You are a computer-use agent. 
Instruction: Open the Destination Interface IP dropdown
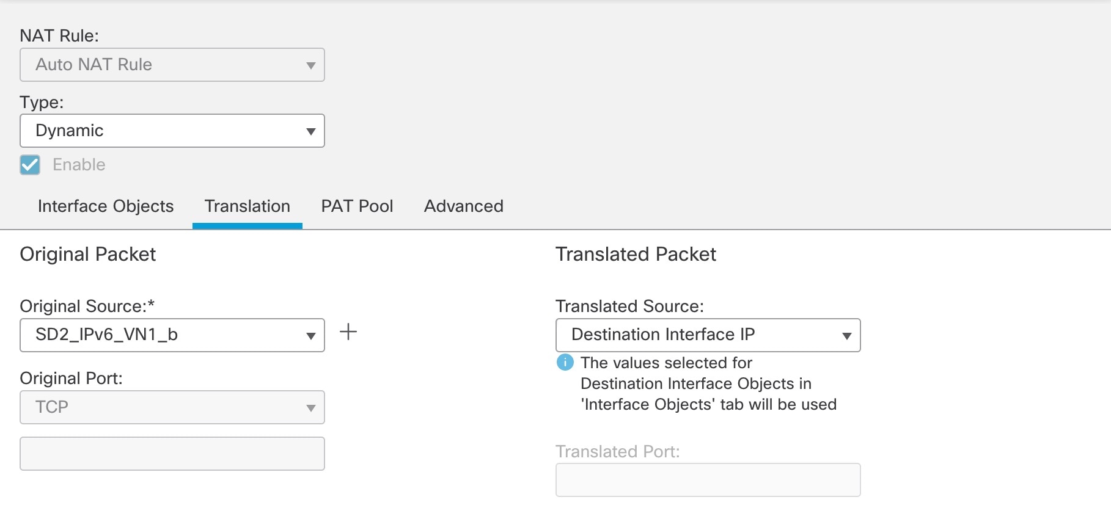pyautogui.click(x=708, y=335)
